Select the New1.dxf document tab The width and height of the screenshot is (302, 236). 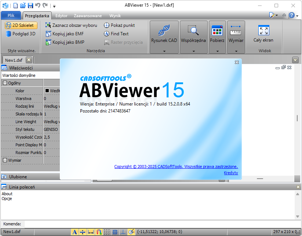tap(14, 60)
